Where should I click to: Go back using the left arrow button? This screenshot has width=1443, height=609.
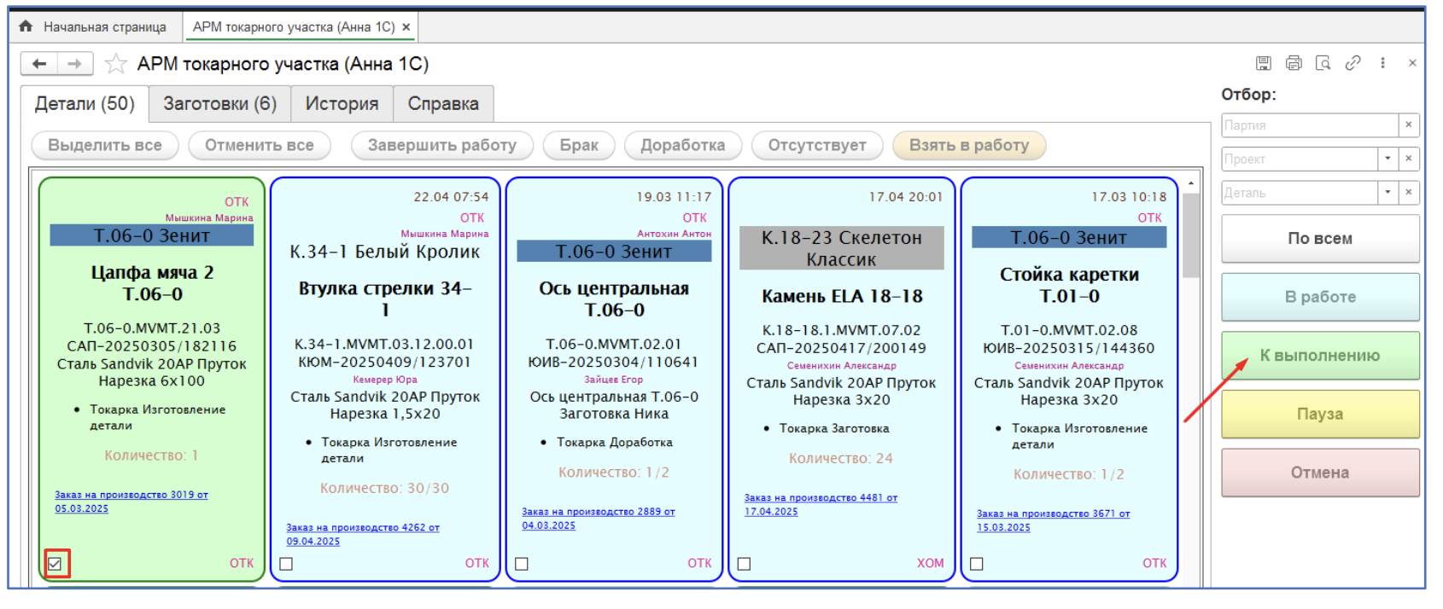(x=39, y=64)
